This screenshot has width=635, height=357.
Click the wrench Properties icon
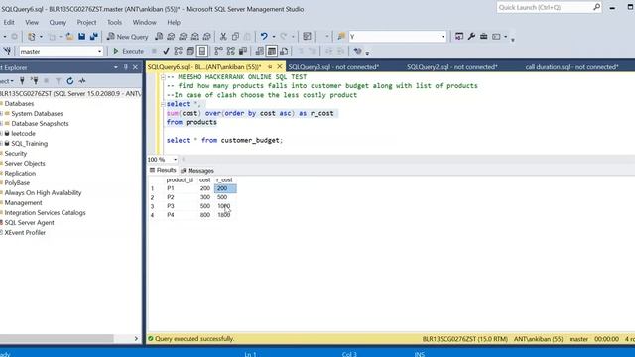[471, 37]
